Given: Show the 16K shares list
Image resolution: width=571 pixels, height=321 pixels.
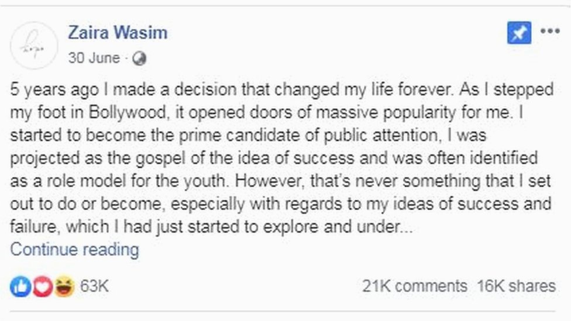Looking at the screenshot, I should click(515, 286).
